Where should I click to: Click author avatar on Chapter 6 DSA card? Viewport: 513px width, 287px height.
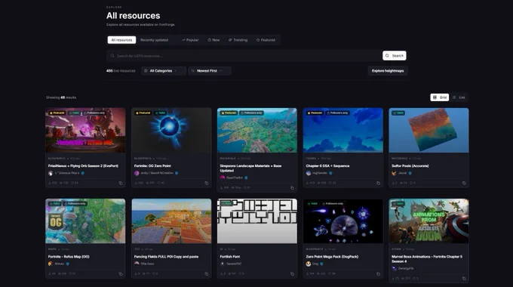pos(309,173)
